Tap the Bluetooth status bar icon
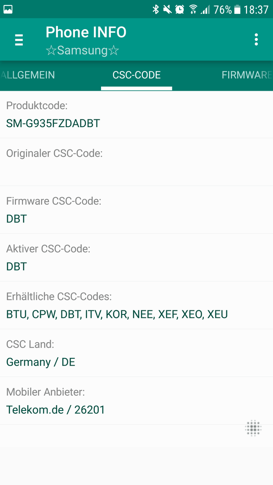The height and width of the screenshot is (485, 273). click(x=155, y=9)
